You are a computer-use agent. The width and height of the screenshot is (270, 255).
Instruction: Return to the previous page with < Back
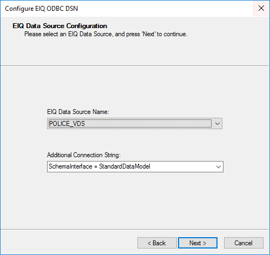(x=157, y=243)
